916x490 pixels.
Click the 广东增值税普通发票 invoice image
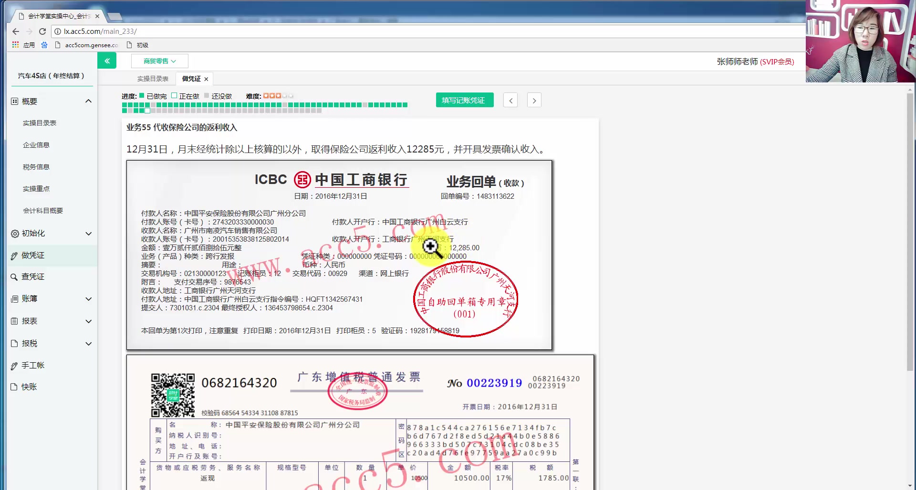360,422
